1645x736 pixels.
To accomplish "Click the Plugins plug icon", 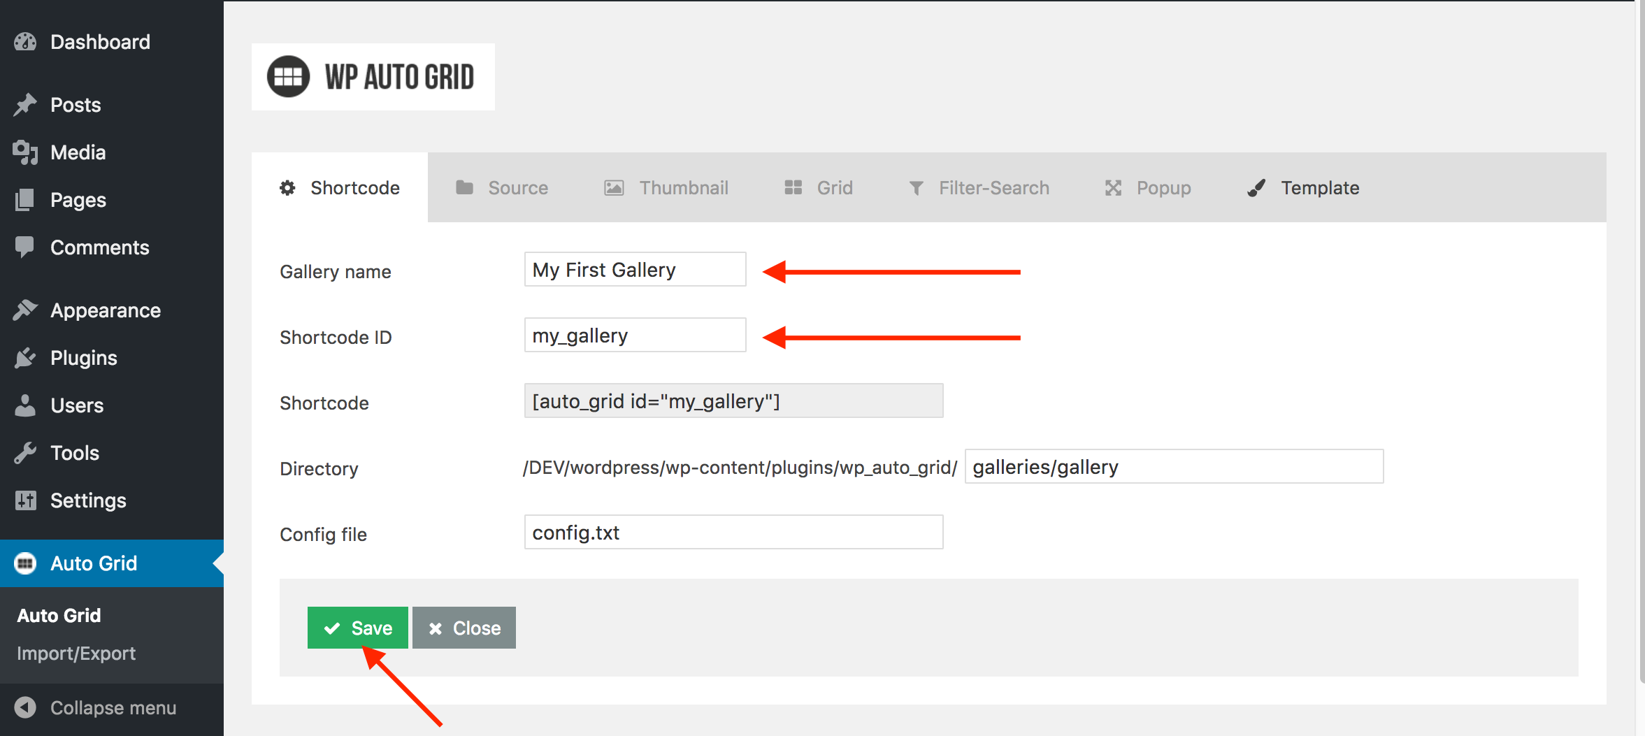I will pyautogui.click(x=25, y=358).
